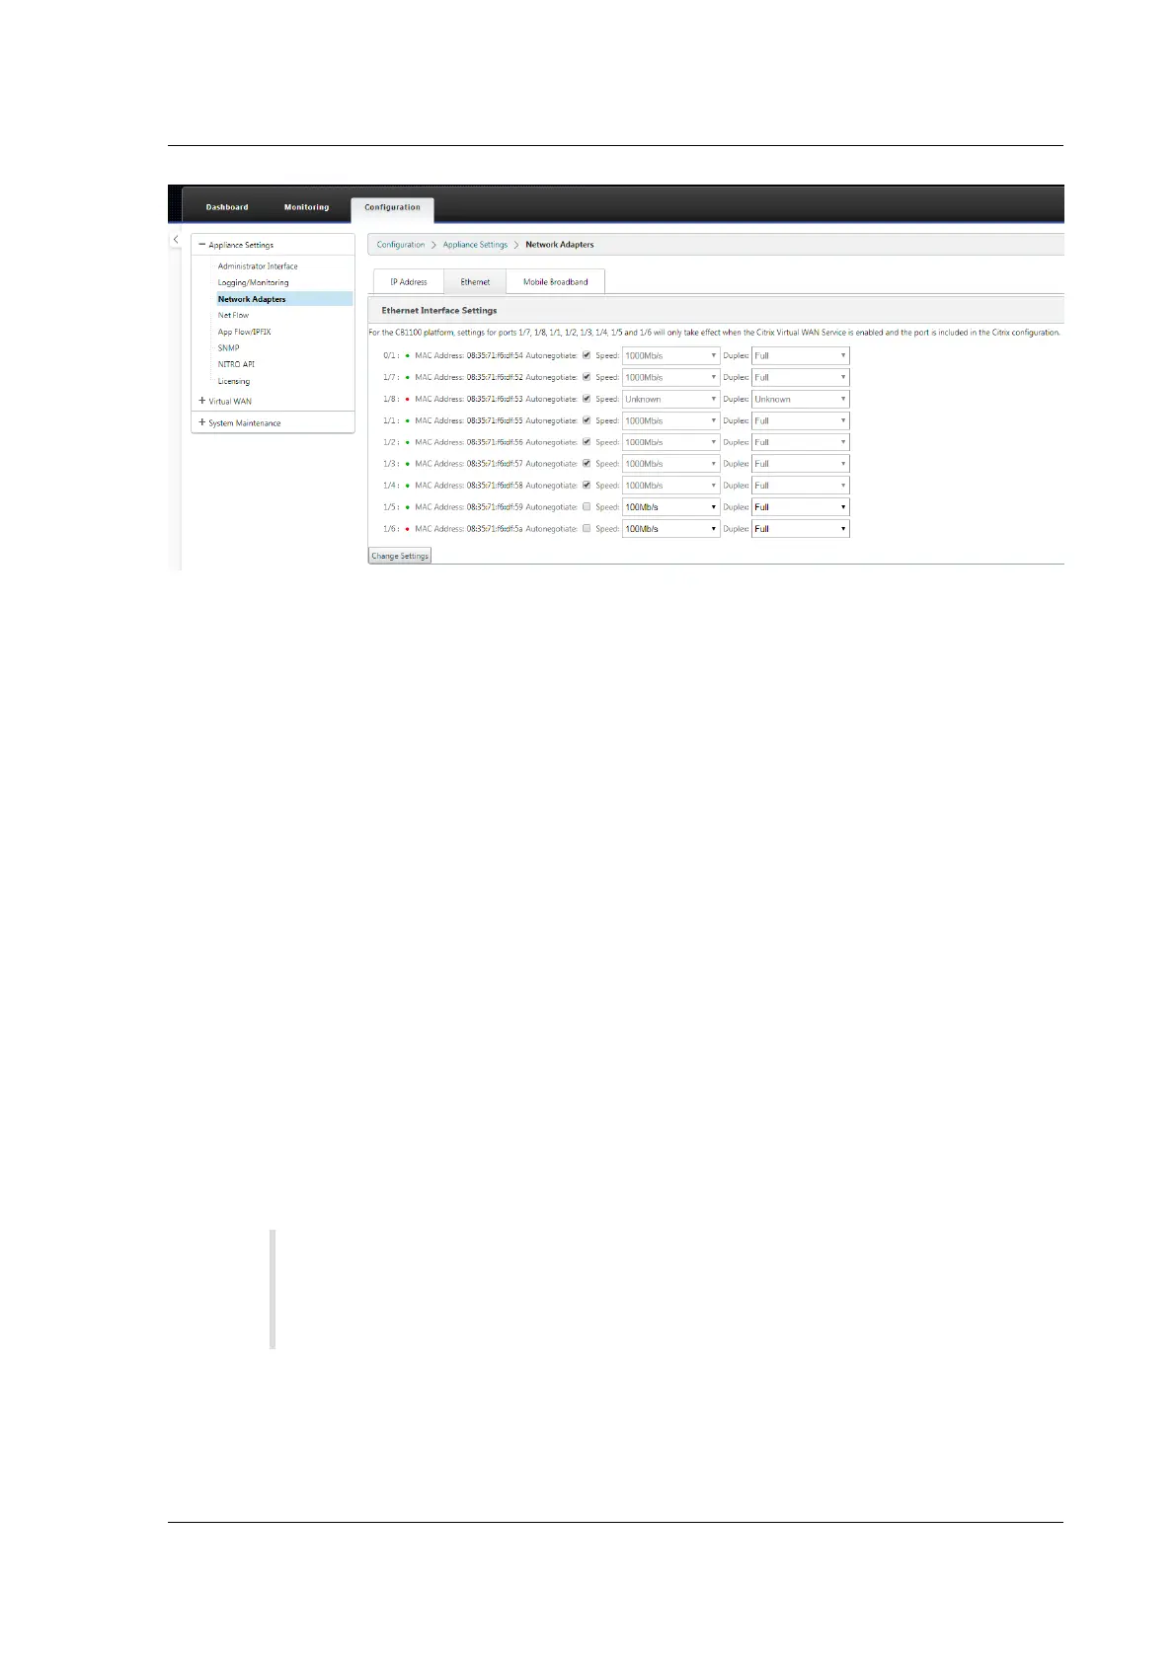Click the red status dot for port 1/6
The height and width of the screenshot is (1662, 1176).
(407, 529)
